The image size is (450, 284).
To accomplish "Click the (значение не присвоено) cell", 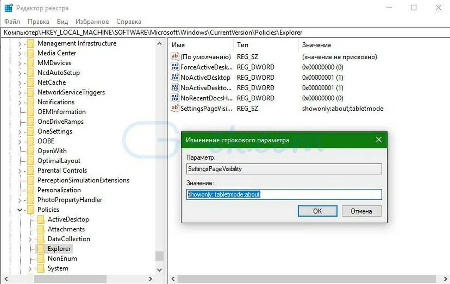I will 339,57.
